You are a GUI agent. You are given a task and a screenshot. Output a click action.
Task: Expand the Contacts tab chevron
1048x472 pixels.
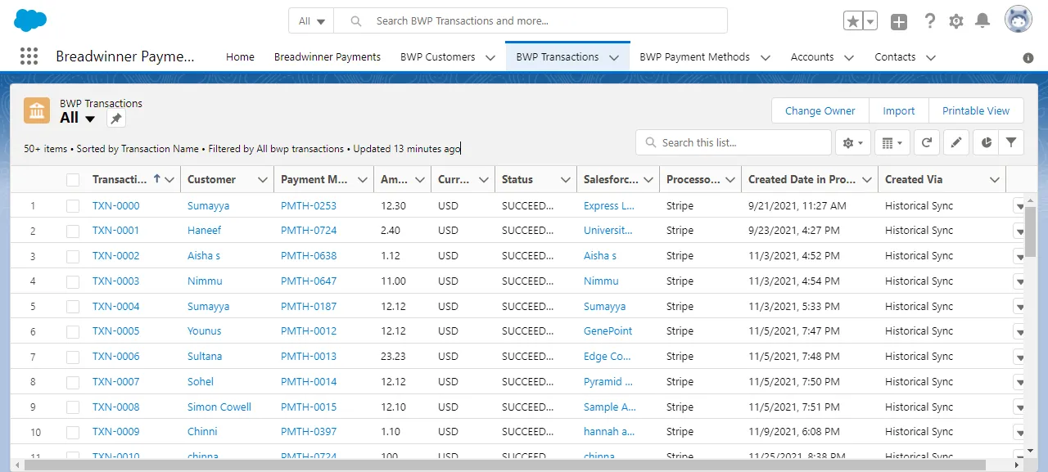pyautogui.click(x=930, y=57)
